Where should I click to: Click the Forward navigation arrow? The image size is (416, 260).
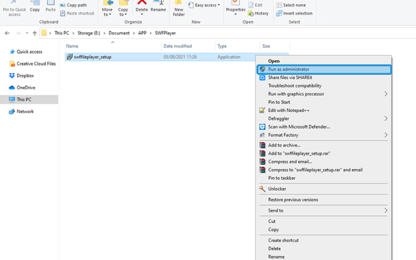[x=18, y=33]
